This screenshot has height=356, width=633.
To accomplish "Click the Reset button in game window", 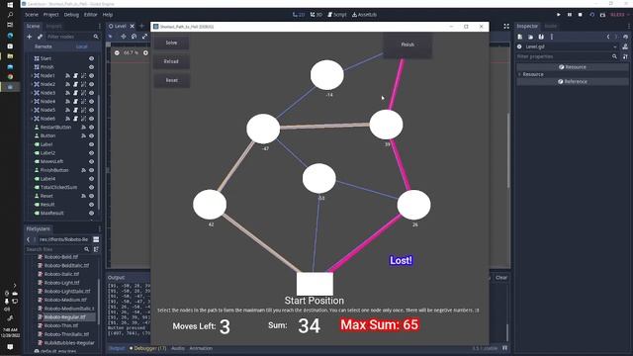I will point(171,80).
